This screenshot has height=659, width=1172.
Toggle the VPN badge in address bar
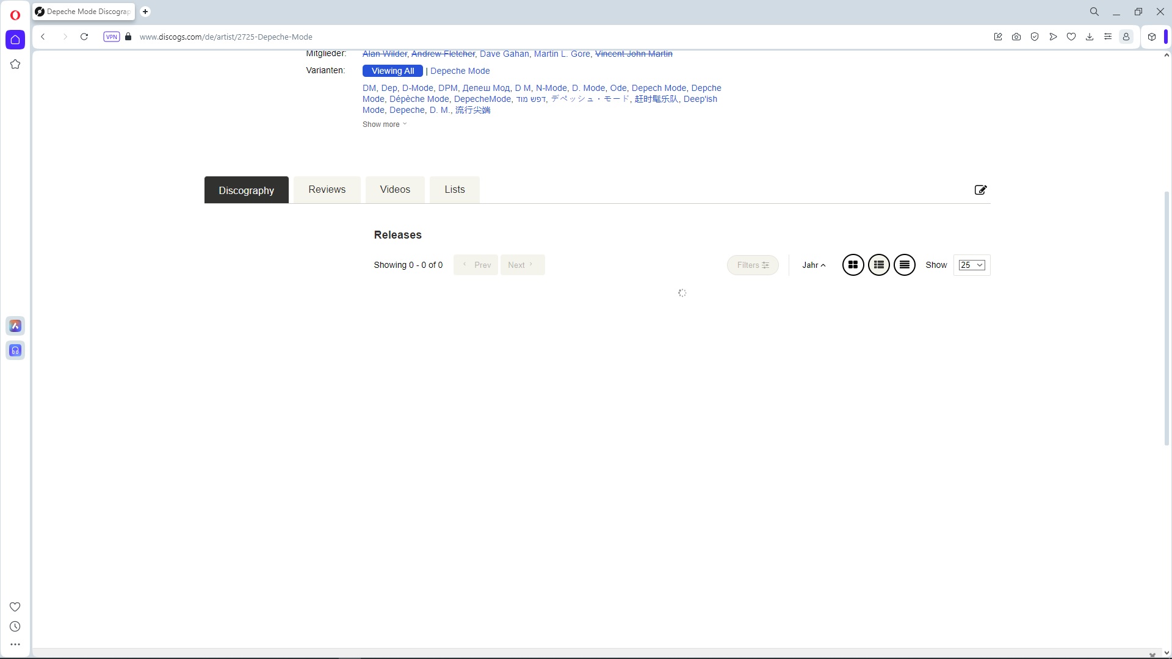112,37
